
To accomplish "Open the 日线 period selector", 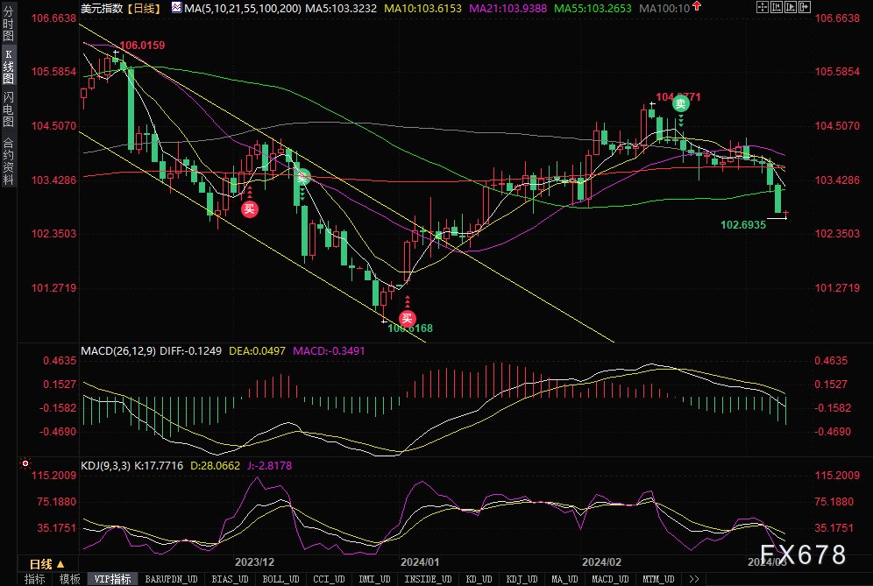I will click(46, 564).
